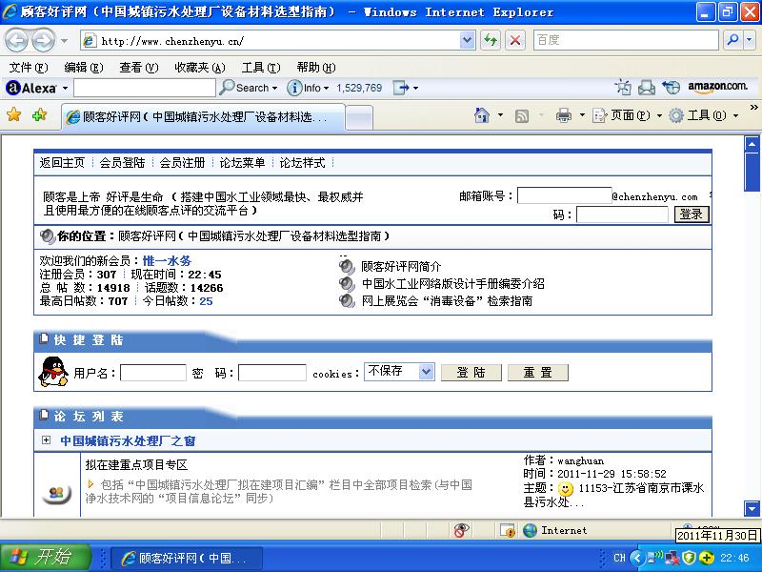
Task: Click the 论坛菜单 link
Action: coord(242,162)
